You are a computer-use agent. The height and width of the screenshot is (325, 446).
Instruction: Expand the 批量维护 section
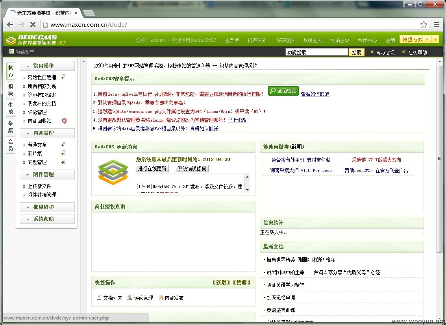(x=47, y=207)
